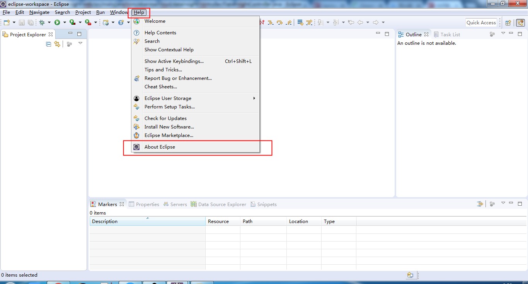Viewport: 528px width, 284px height.
Task: Open the Properties tab
Action: [x=144, y=204]
